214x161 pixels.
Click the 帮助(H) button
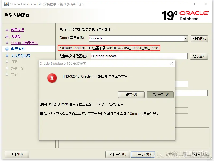tap(17, 154)
